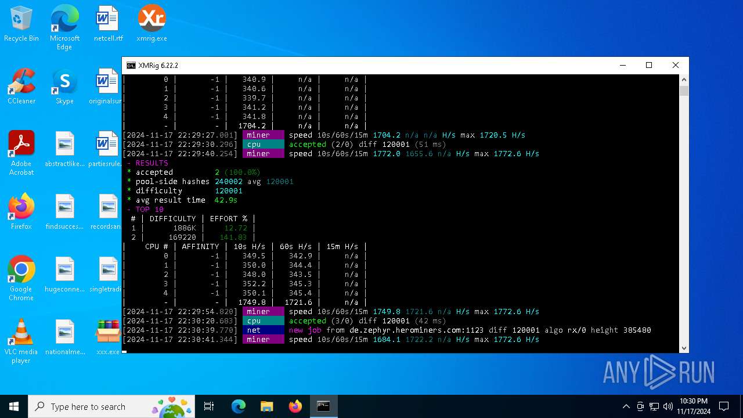This screenshot has height=418, width=743.
Task: Open File Explorer from the taskbar
Action: (x=266, y=406)
